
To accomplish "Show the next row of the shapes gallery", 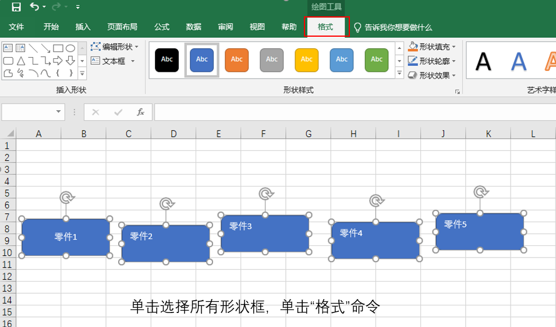I will (82, 61).
